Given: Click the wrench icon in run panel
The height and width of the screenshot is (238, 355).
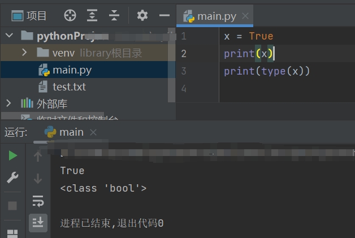Looking at the screenshot, I should click(x=12, y=178).
